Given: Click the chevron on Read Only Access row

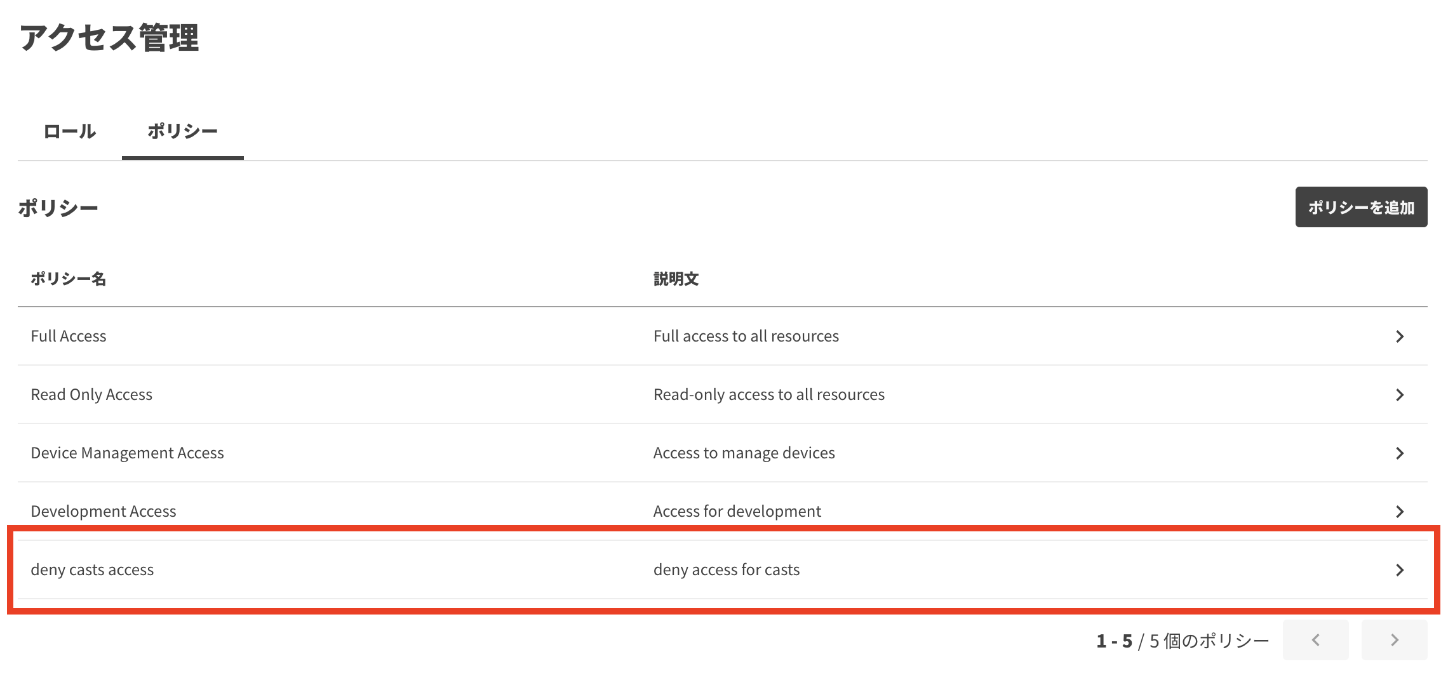Looking at the screenshot, I should [x=1399, y=395].
